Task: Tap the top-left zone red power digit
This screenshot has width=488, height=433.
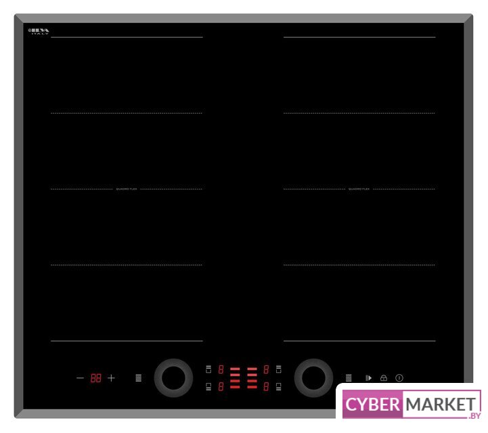Action: (221, 370)
